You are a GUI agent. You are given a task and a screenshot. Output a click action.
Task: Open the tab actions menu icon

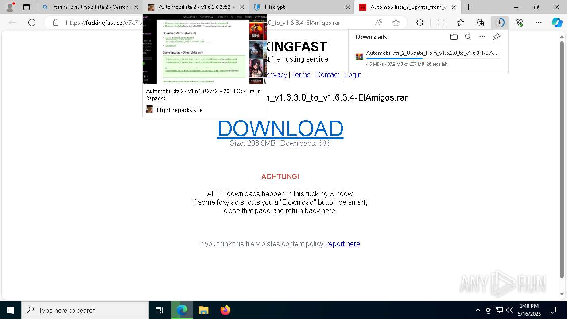coord(27,7)
